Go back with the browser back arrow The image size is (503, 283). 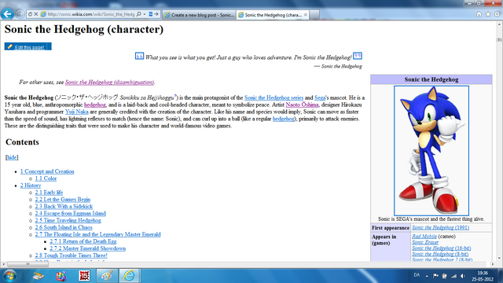[x=7, y=14]
